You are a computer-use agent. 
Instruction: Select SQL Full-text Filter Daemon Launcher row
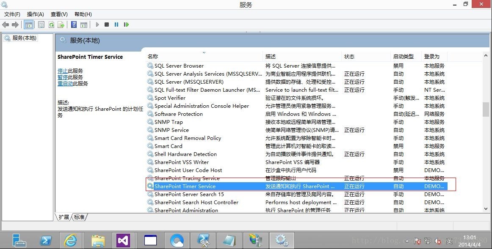(297, 90)
